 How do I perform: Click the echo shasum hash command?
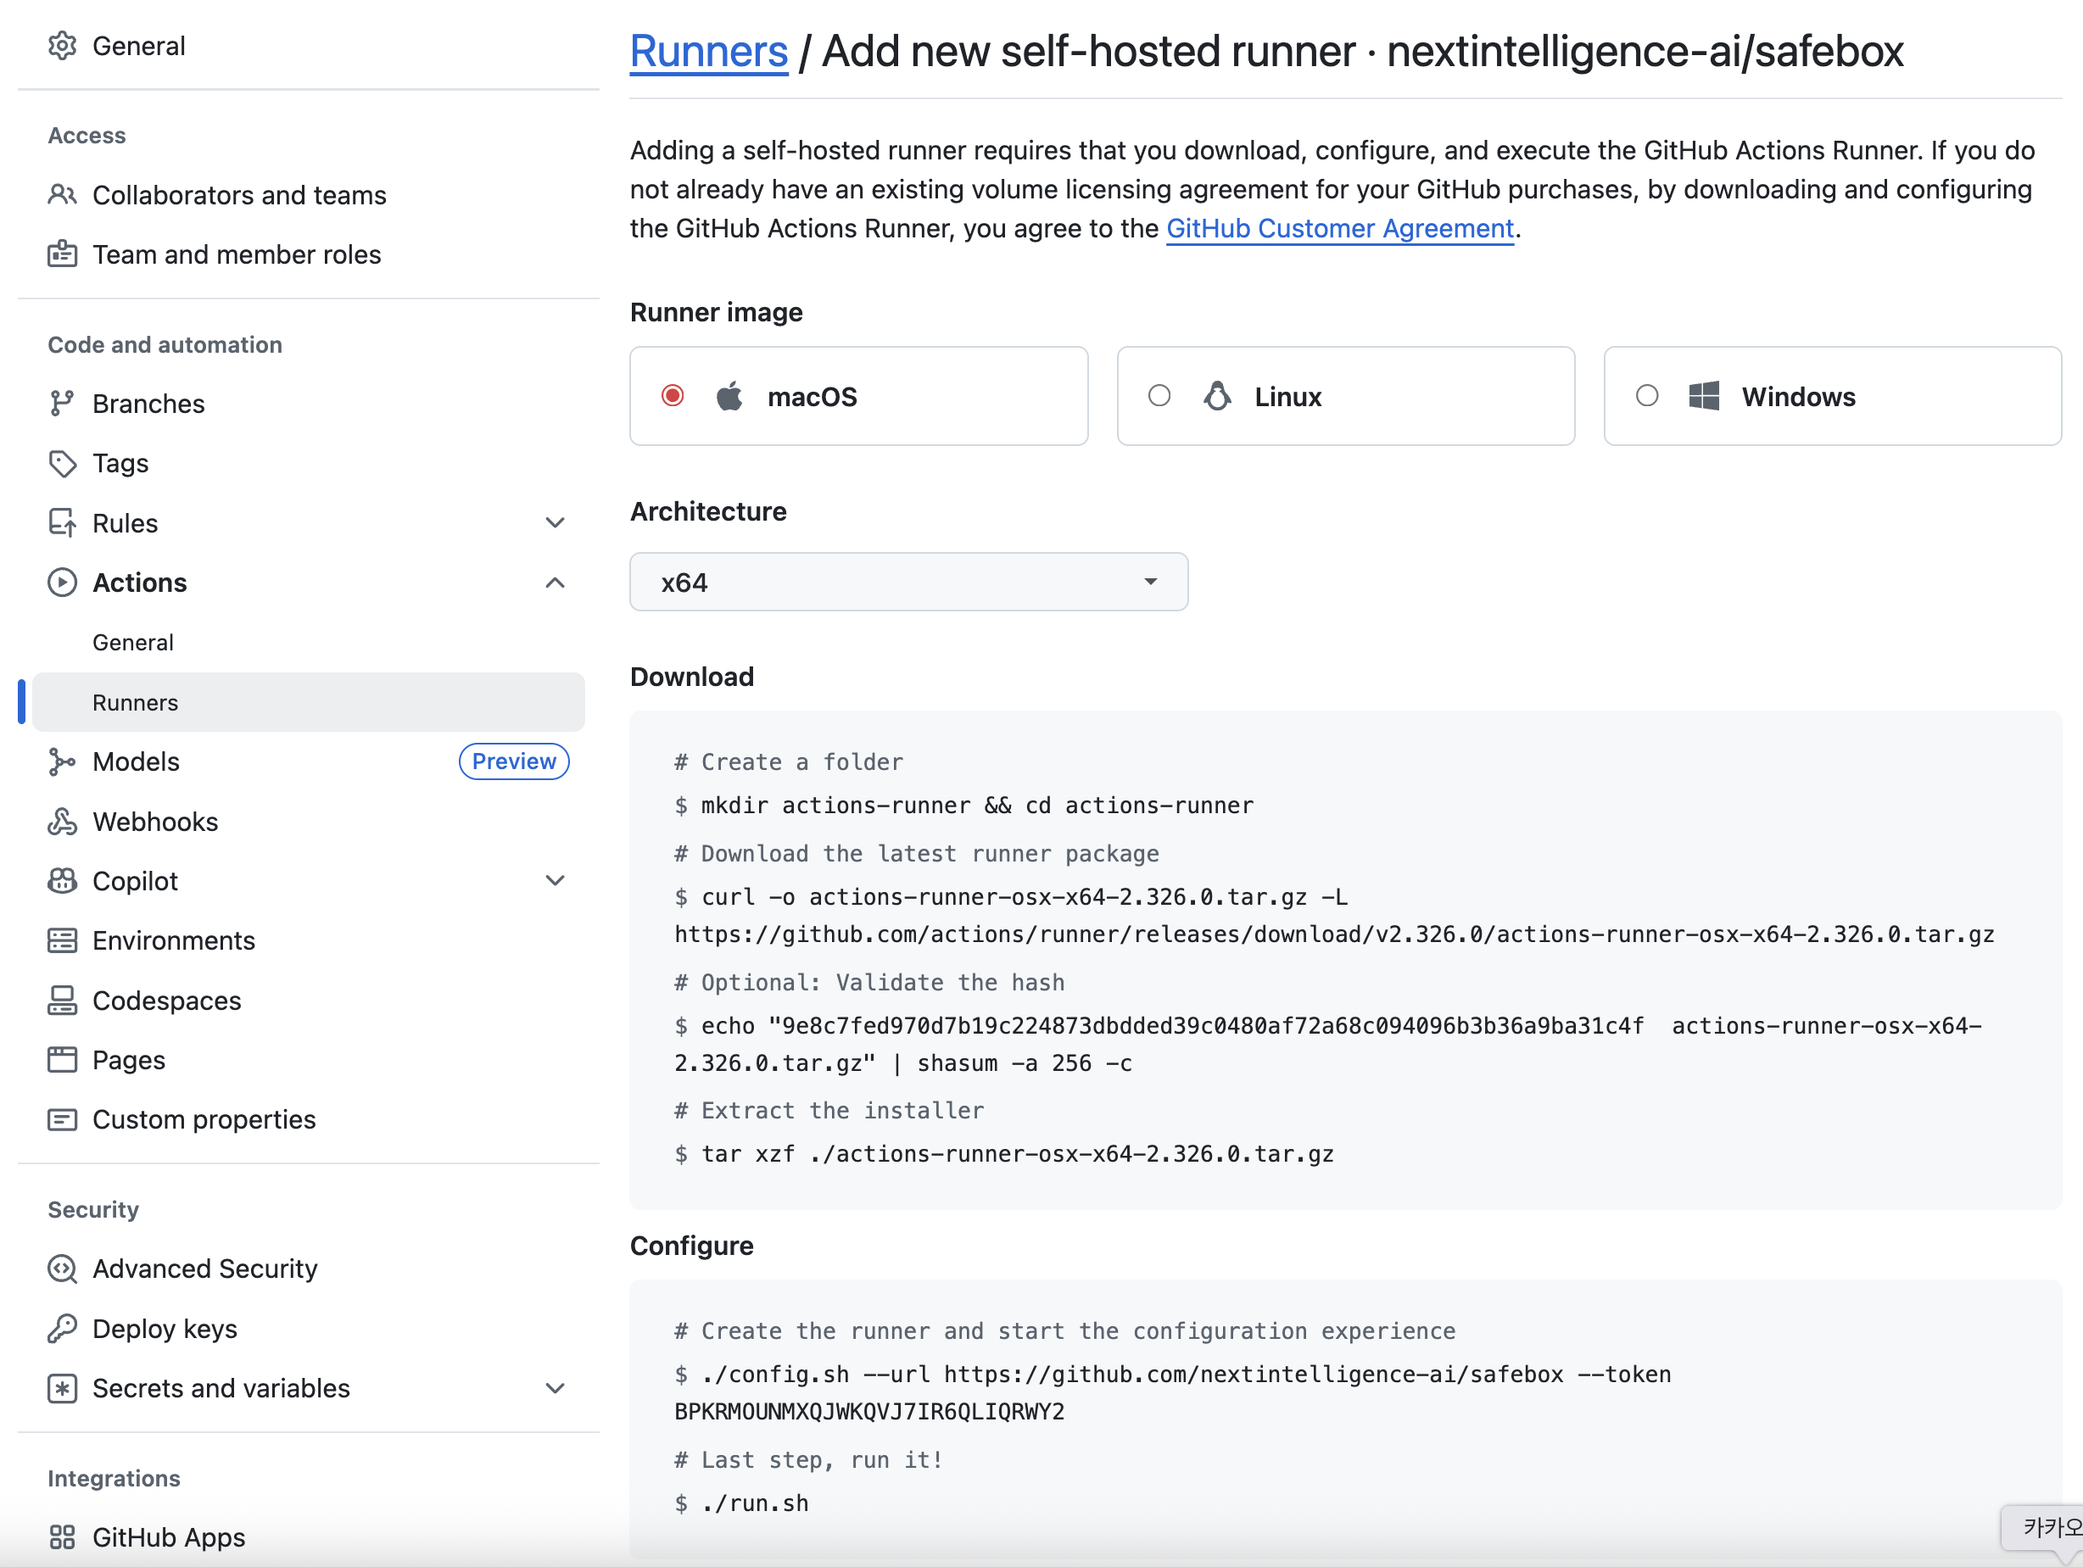[1328, 1044]
